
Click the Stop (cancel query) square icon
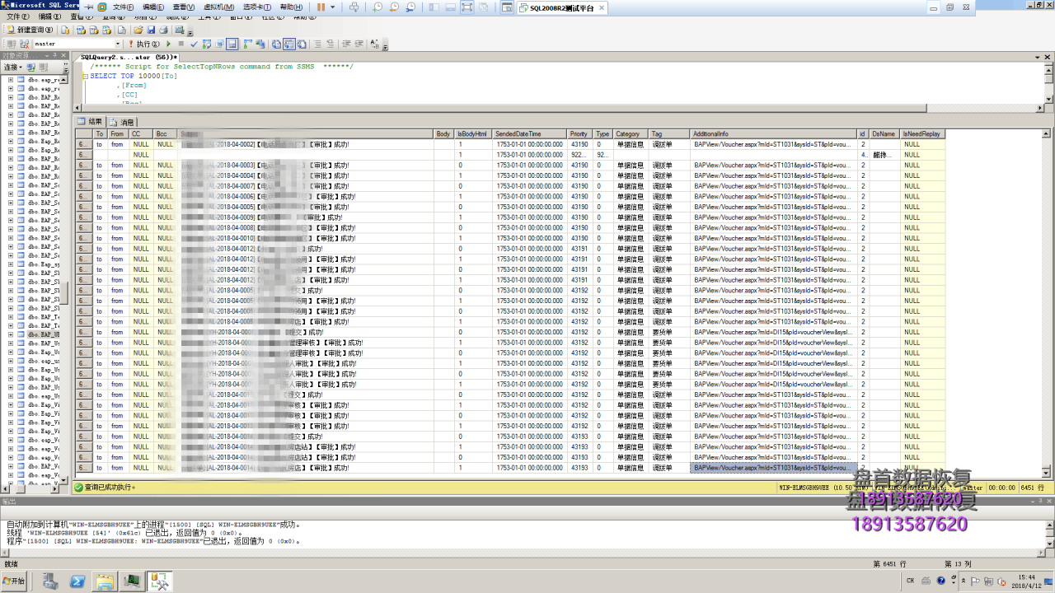181,44
